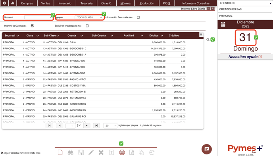The image size is (273, 156).
Task: Toggle Excluir el encabezado checkbox
Action: [x=87, y=26]
